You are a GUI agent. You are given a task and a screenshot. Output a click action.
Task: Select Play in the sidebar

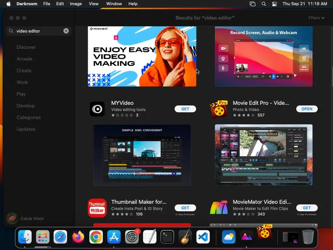[21, 94]
